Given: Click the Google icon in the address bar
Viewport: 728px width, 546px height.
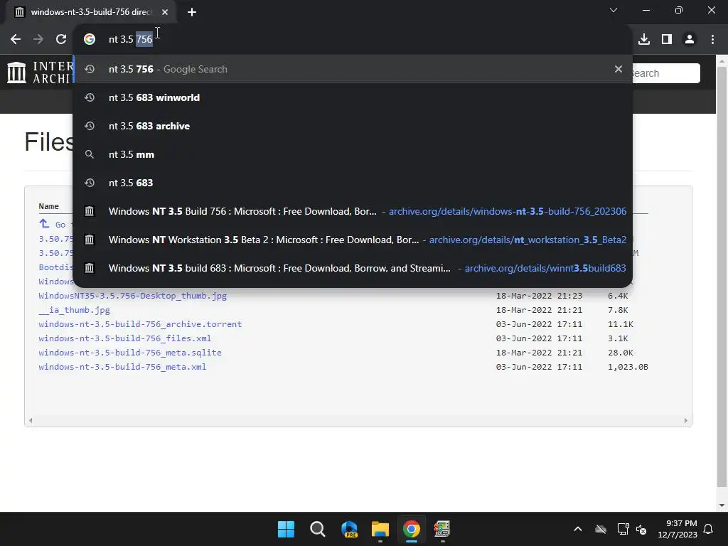Looking at the screenshot, I should point(90,40).
